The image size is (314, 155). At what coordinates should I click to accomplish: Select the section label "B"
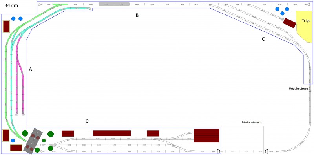137,15
